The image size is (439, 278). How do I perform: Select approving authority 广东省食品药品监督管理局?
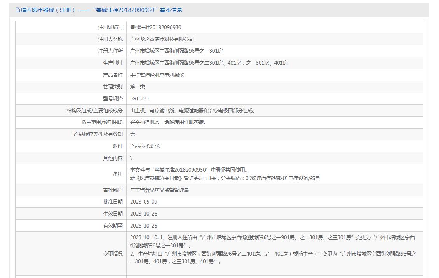click(x=159, y=190)
